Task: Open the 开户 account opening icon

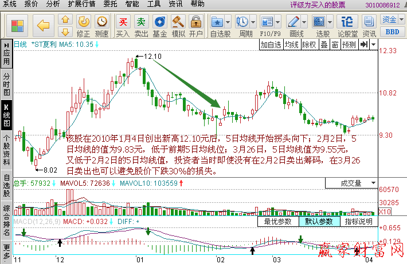Action: coord(196,26)
